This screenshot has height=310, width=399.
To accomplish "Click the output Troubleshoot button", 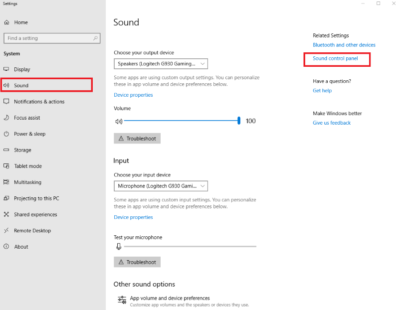I will (137, 139).
